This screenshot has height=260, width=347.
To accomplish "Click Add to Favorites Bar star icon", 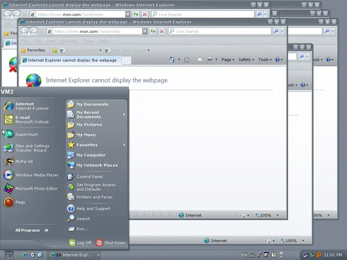I will (x=55, y=50).
